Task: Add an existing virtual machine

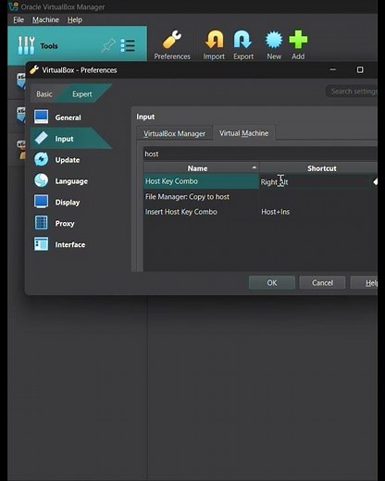Action: pos(298,45)
